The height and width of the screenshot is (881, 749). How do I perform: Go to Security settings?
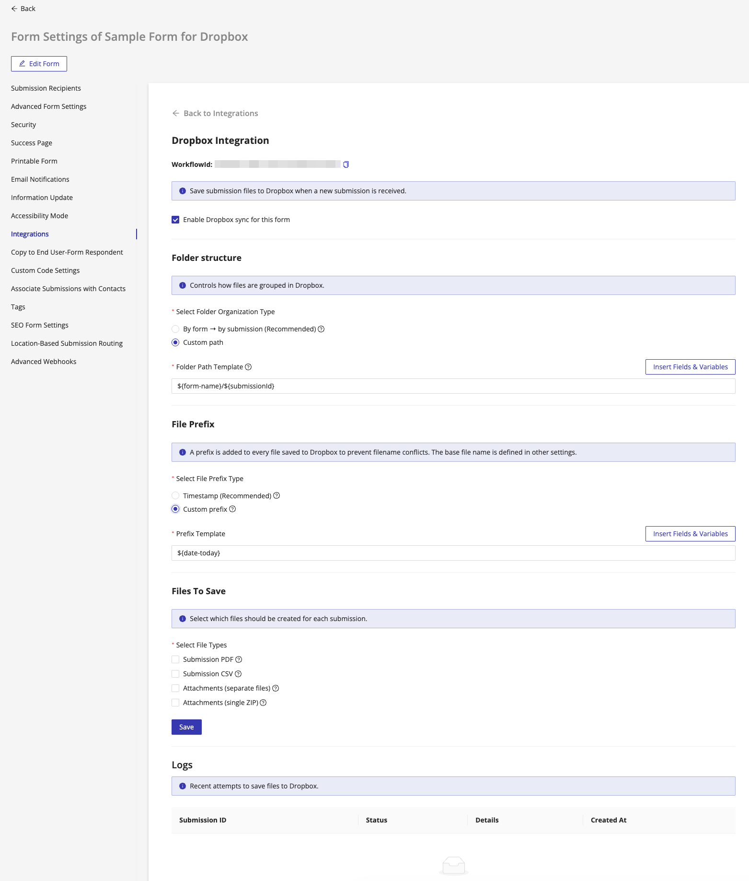[23, 125]
